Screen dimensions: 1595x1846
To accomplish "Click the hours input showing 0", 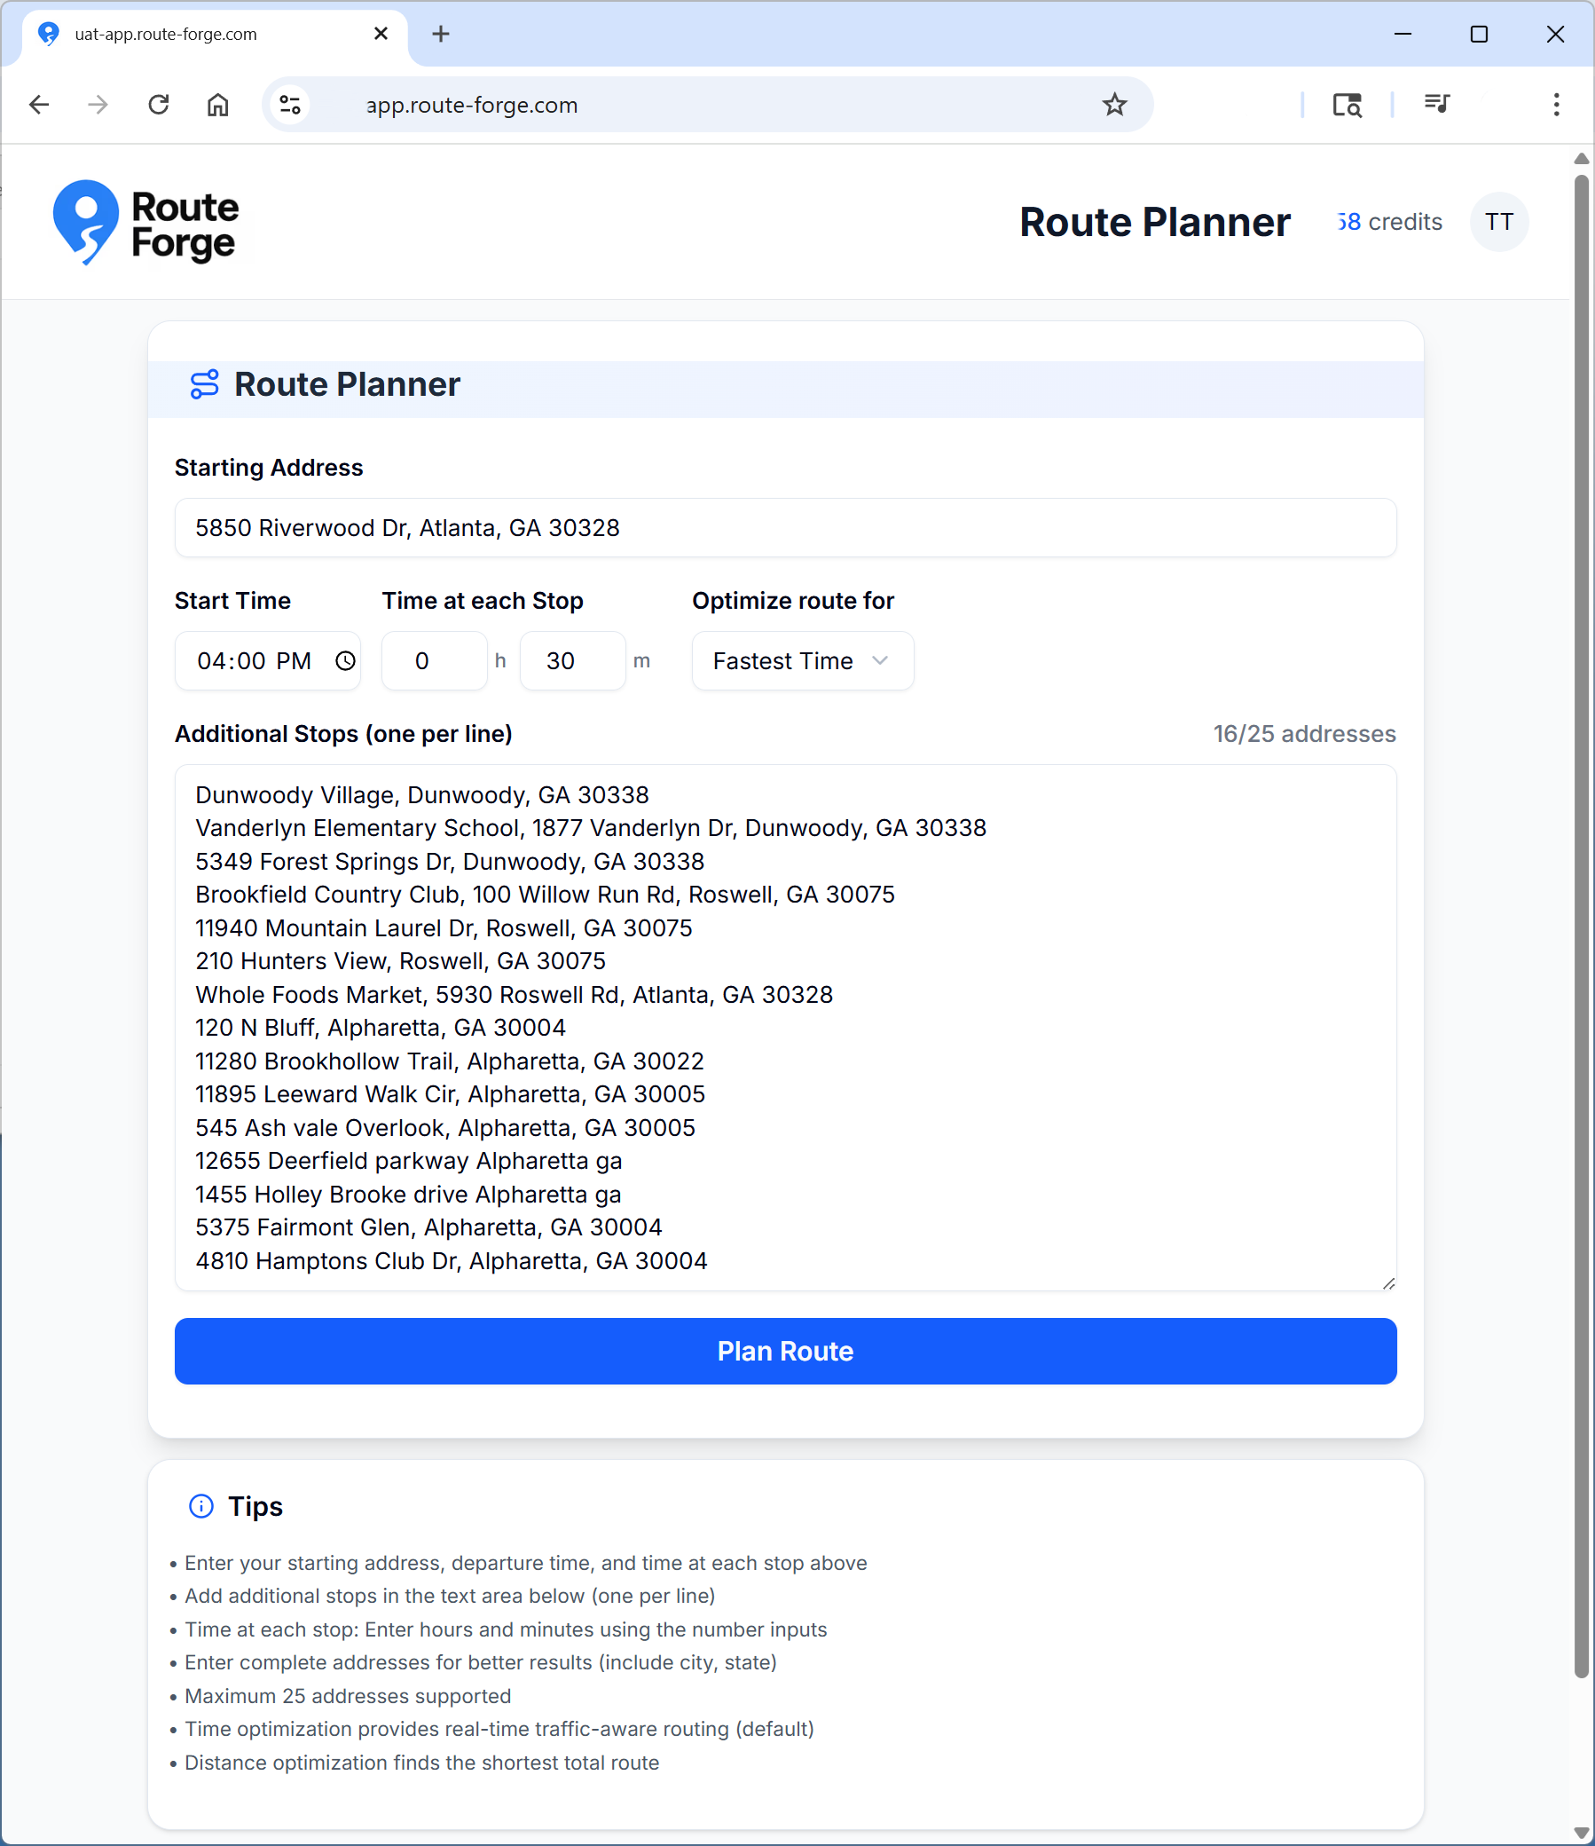I will [x=435, y=661].
